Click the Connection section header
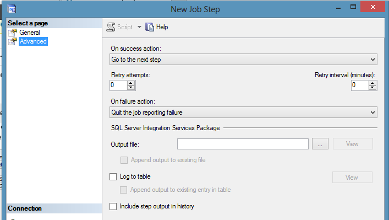The image size is (389, 220). click(x=25, y=208)
